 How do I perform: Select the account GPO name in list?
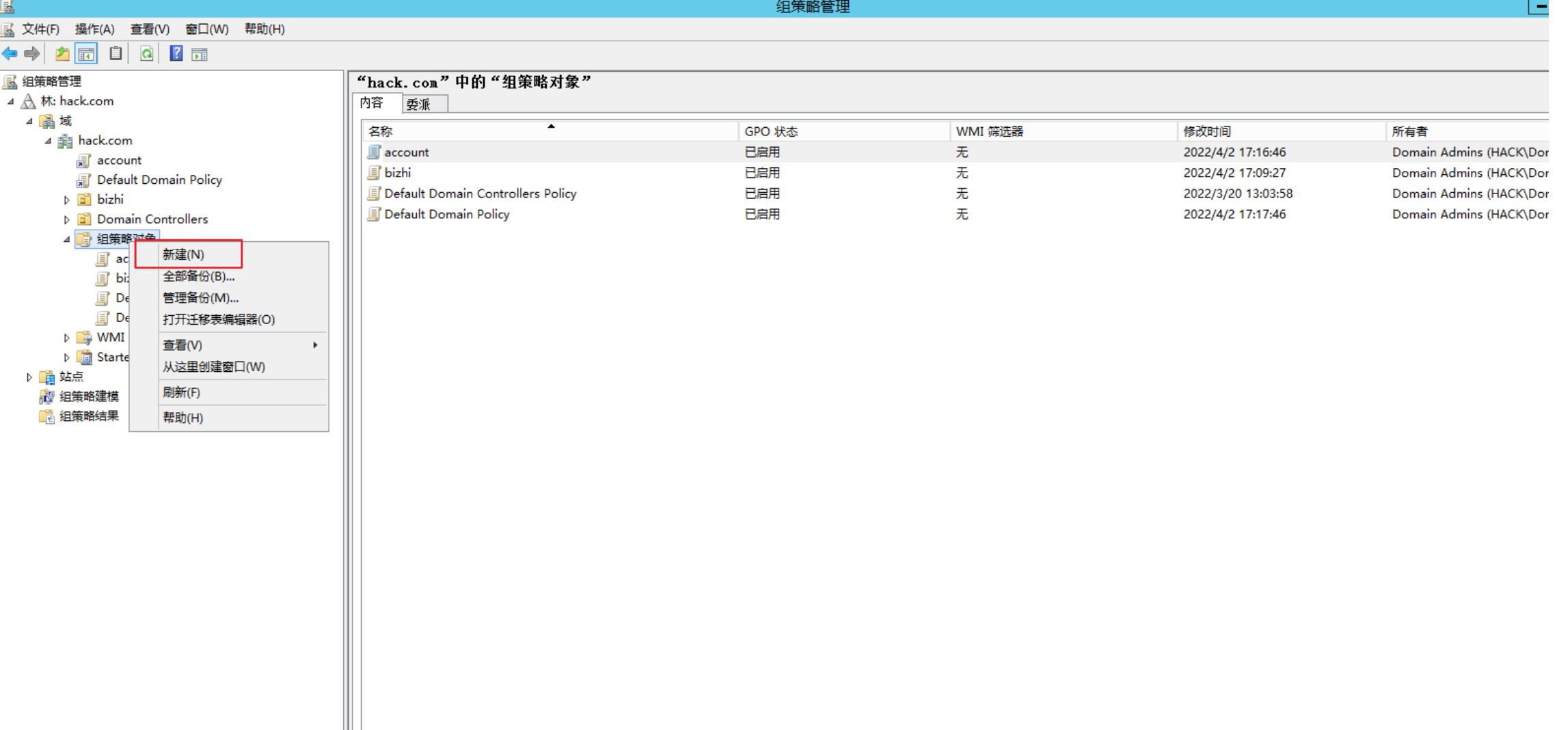tap(407, 152)
